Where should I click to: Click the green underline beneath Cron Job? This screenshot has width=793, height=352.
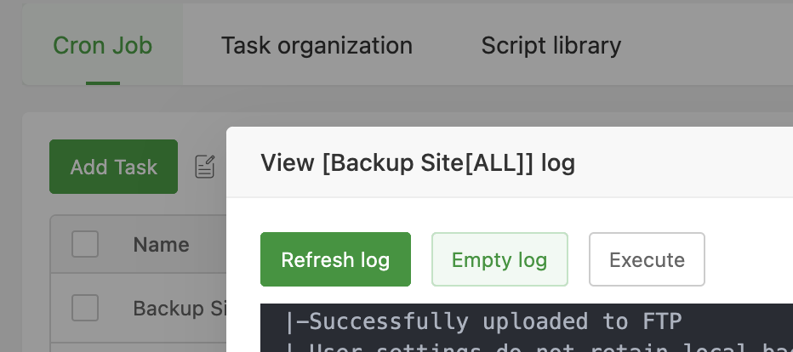pyautogui.click(x=102, y=83)
